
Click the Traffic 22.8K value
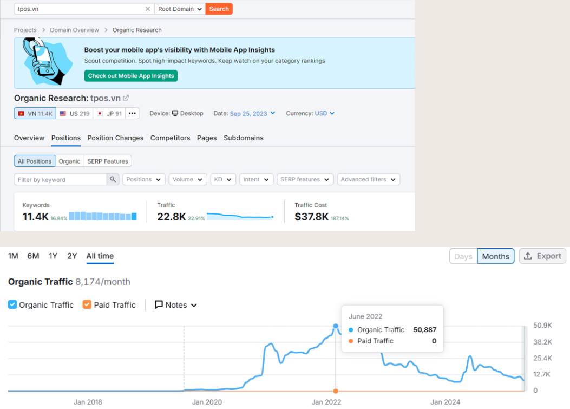[171, 217]
